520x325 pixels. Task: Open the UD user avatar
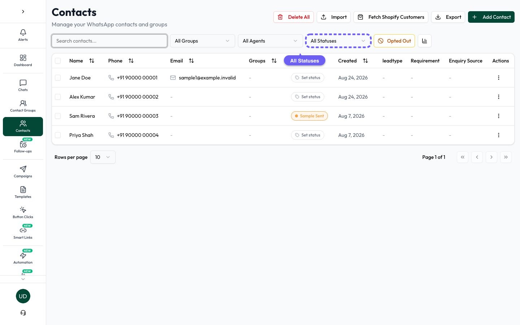(x=23, y=296)
